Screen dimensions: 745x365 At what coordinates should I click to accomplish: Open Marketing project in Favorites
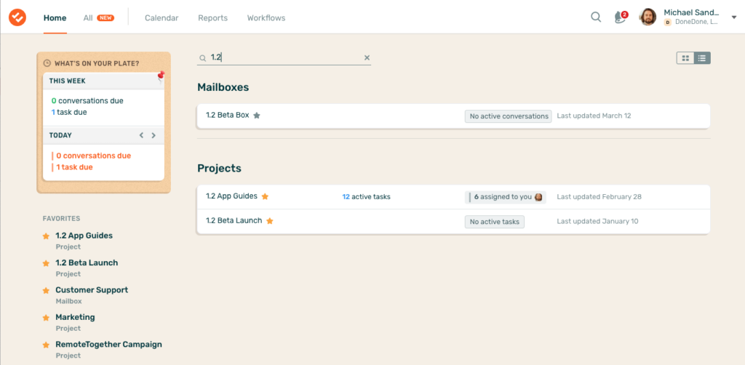[x=75, y=317]
